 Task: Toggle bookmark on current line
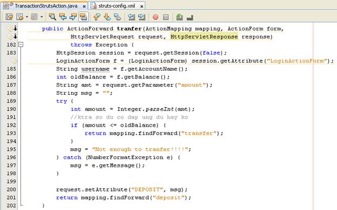coord(117,17)
